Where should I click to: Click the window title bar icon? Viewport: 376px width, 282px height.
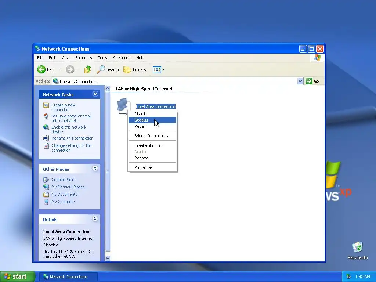pos(37,49)
